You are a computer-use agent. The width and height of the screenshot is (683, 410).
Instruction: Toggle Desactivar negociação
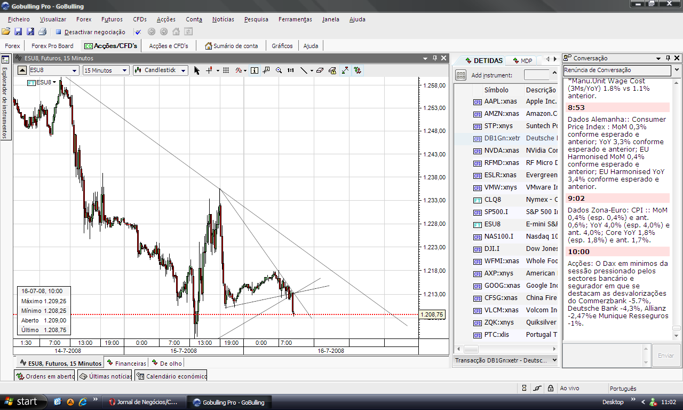click(90, 32)
